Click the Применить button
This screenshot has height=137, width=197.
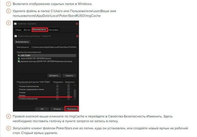coord(72,109)
